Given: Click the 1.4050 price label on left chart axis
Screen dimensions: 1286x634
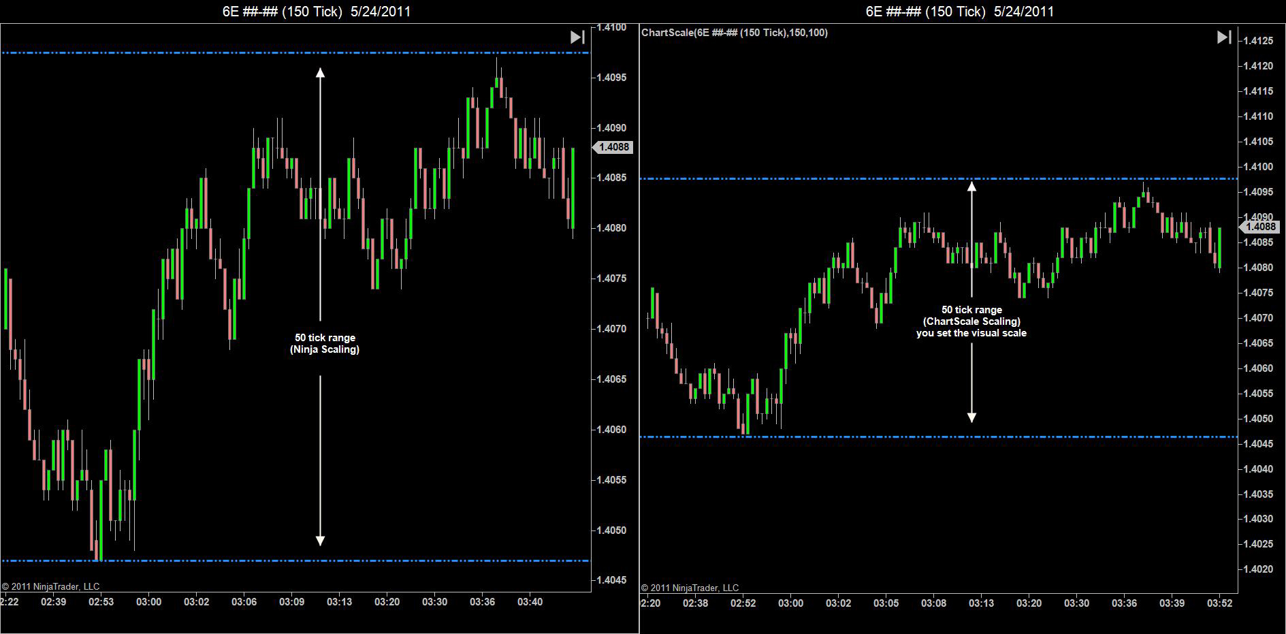Looking at the screenshot, I should (x=611, y=530).
